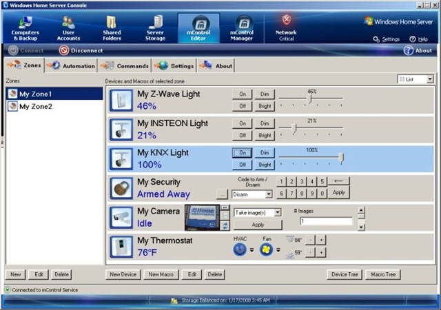Screen dimensions: 441x310
Task: Click My INSTEON Light device icon
Action: 121,130
